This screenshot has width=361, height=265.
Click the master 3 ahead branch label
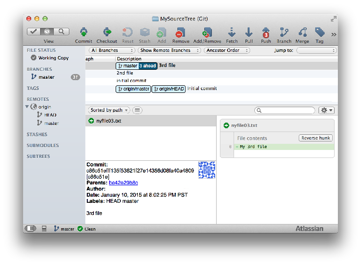[136, 66]
